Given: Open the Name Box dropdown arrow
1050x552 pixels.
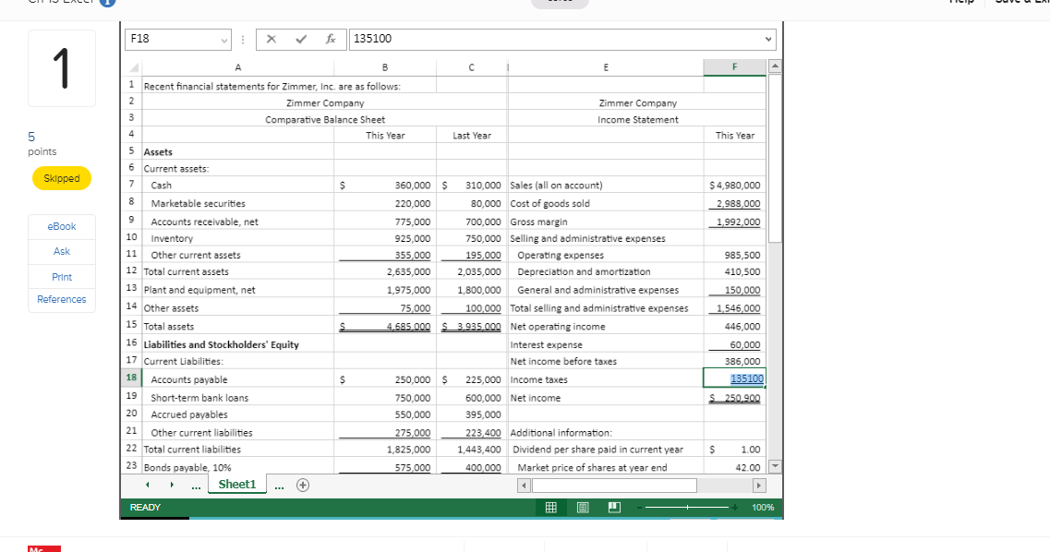Looking at the screenshot, I should point(222,40).
